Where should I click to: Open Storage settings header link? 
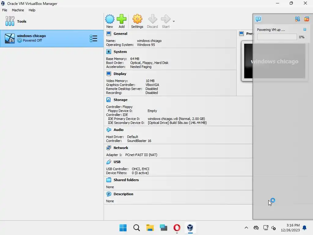[x=120, y=100]
